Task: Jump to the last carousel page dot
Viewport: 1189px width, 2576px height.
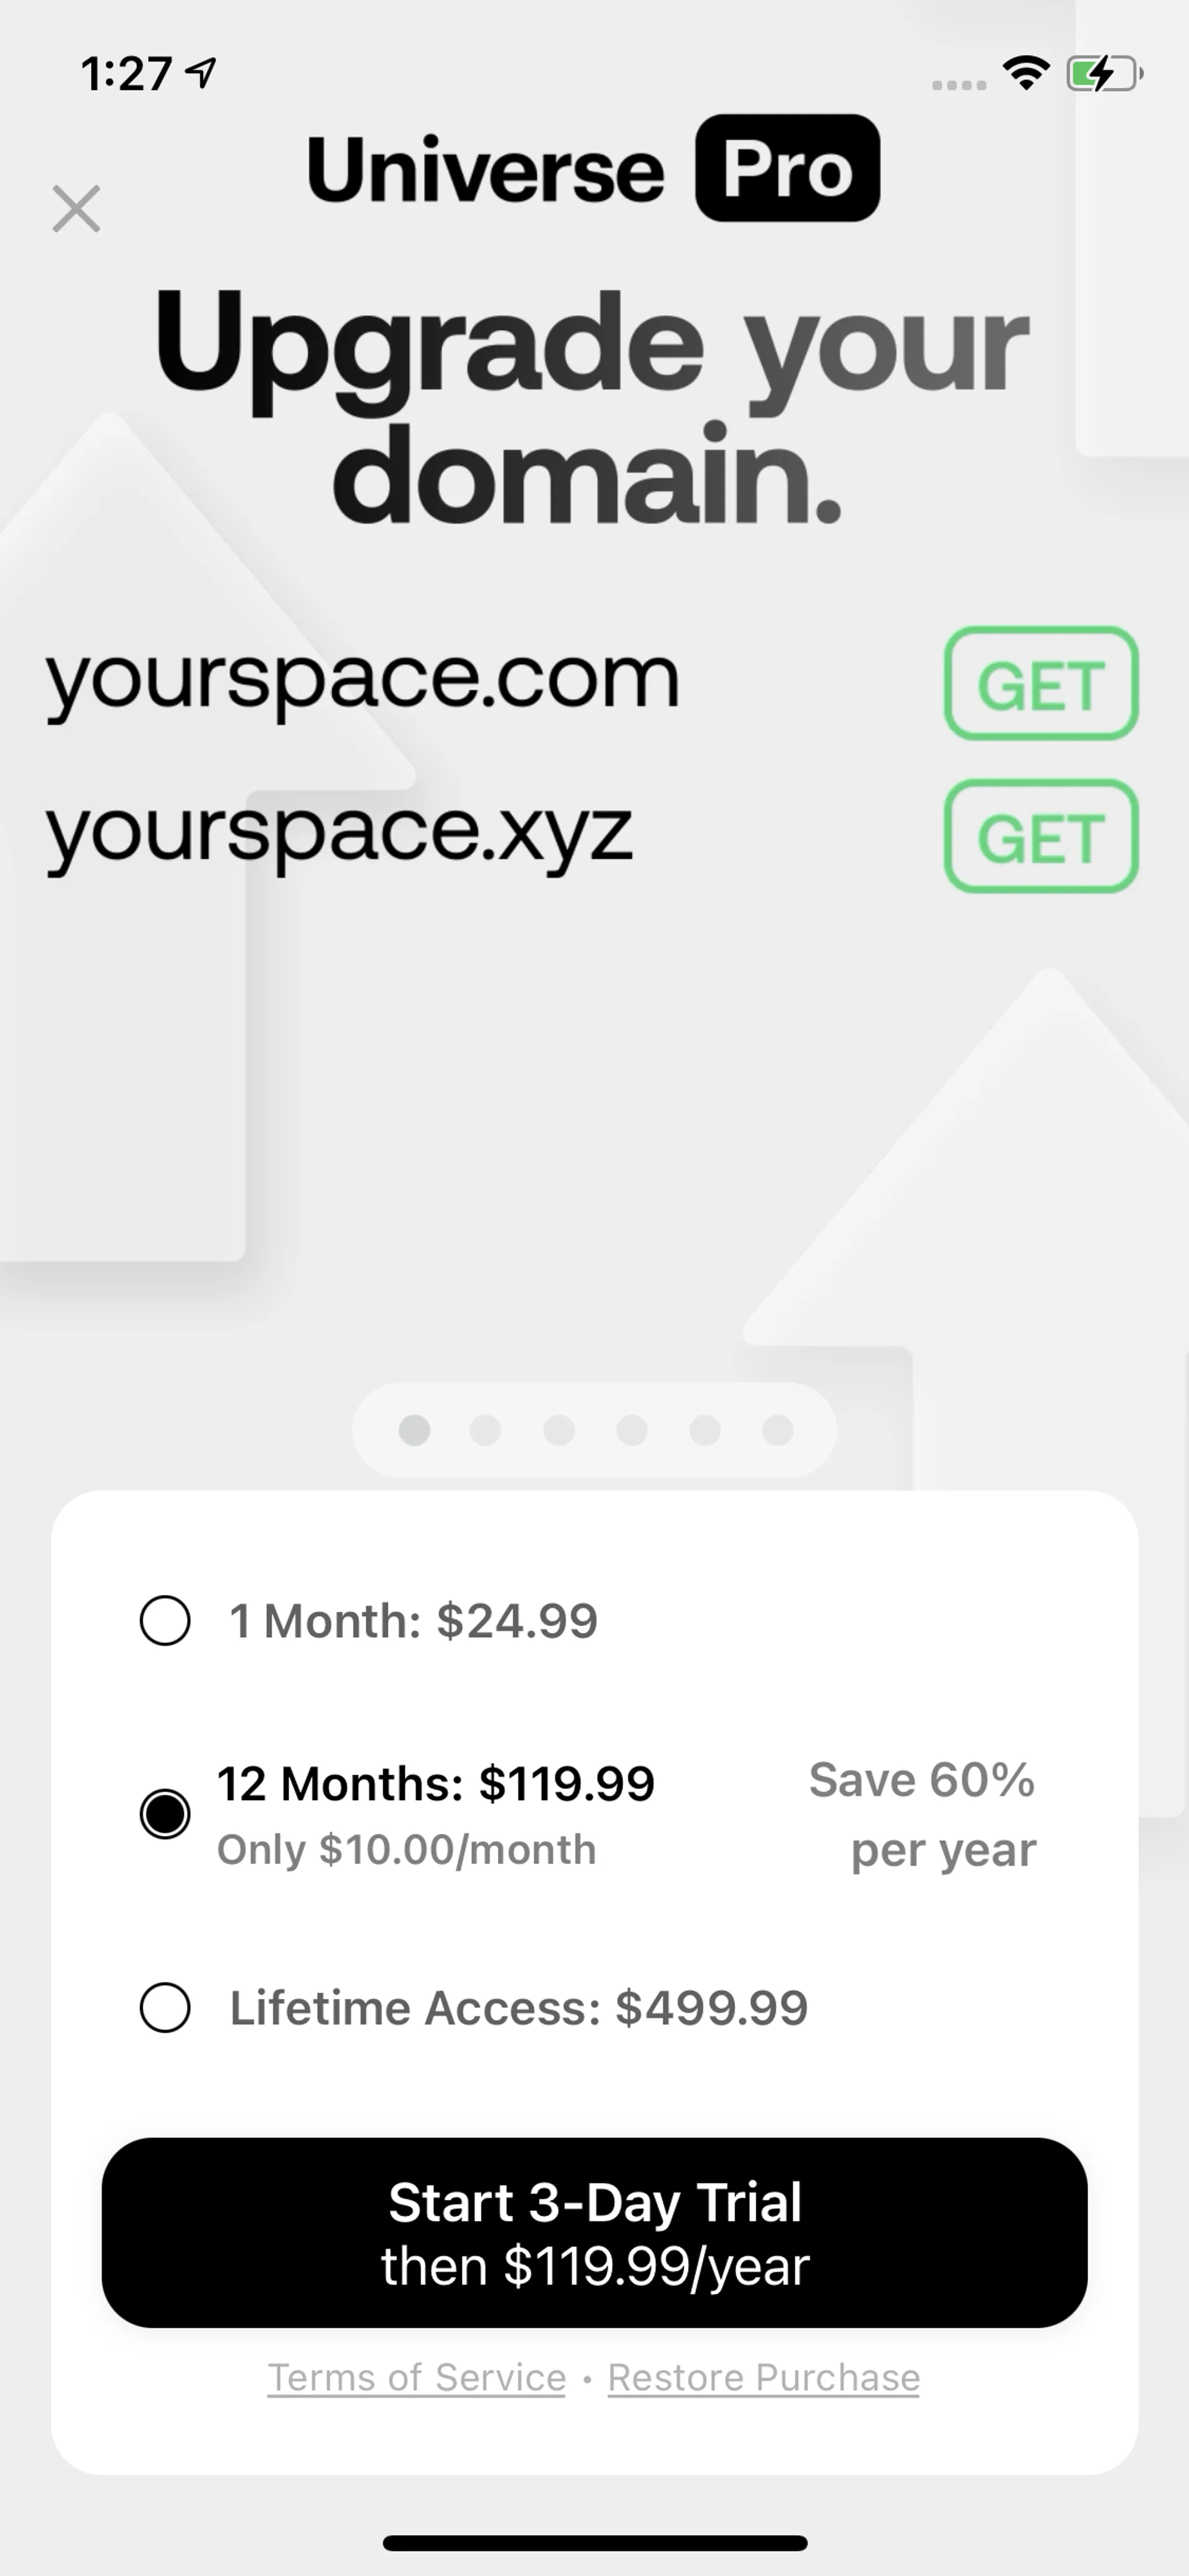Action: (777, 1431)
